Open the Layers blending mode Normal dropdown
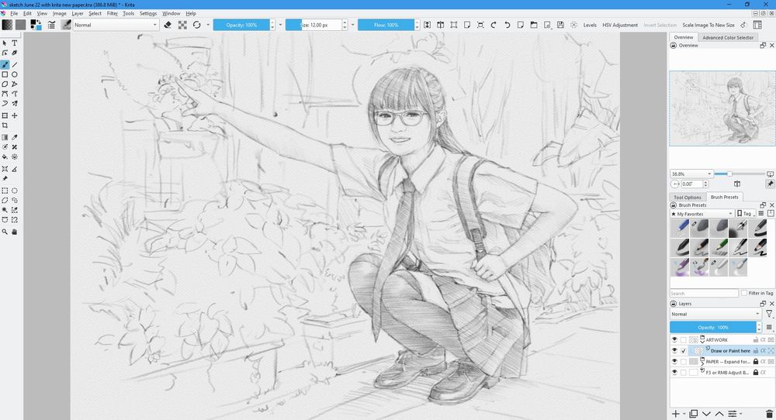Screen dimensions: 776x420 715,314
